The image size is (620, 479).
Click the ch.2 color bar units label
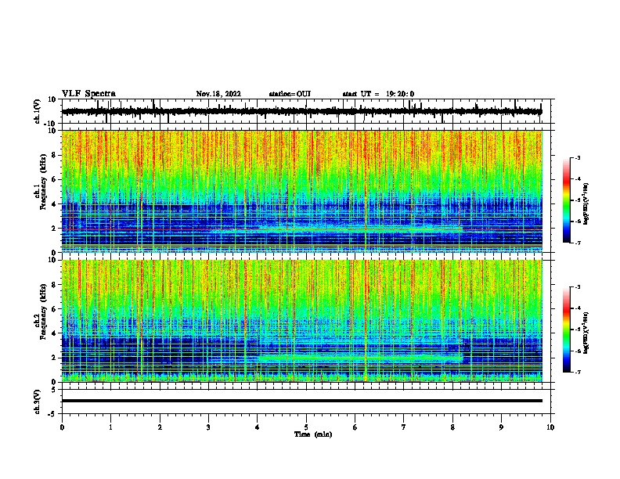pos(586,333)
